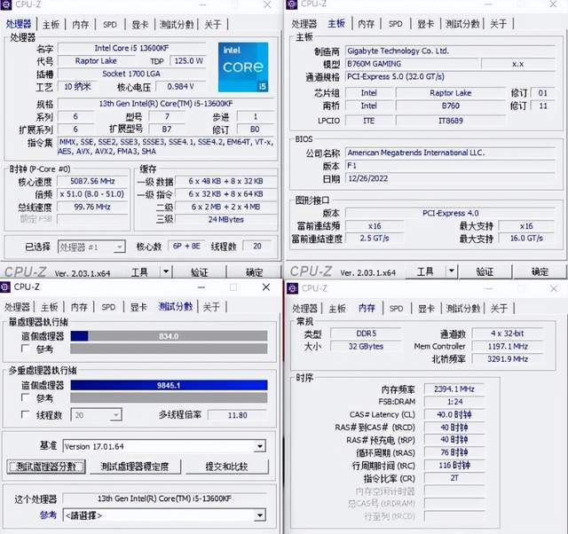Close the memory (内存) CPU-Z window
The height and width of the screenshot is (534, 568).
tap(554, 288)
